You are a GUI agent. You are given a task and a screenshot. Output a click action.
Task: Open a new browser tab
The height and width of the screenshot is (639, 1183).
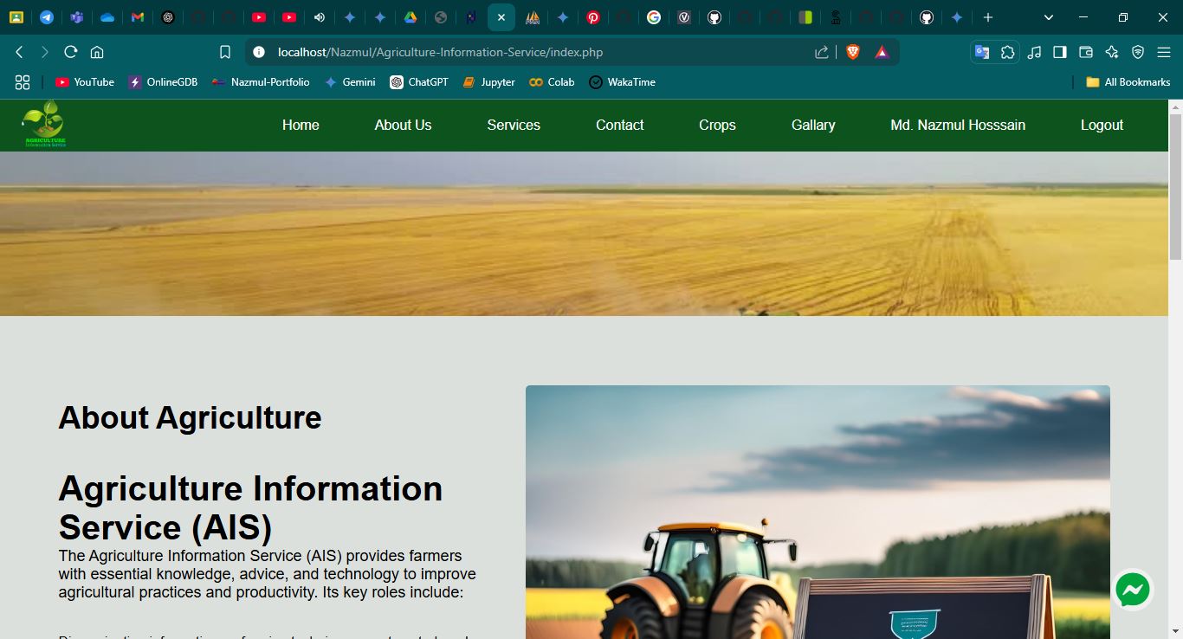[x=988, y=17]
